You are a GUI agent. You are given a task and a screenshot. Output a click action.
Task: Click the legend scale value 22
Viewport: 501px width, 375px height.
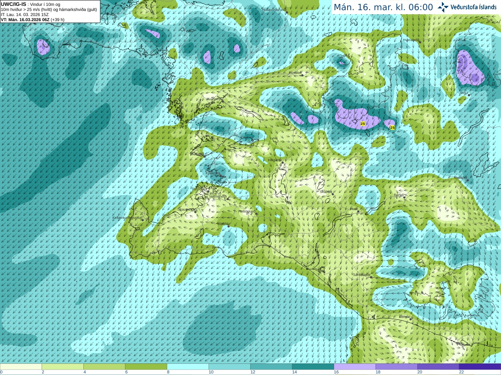[x=461, y=372]
